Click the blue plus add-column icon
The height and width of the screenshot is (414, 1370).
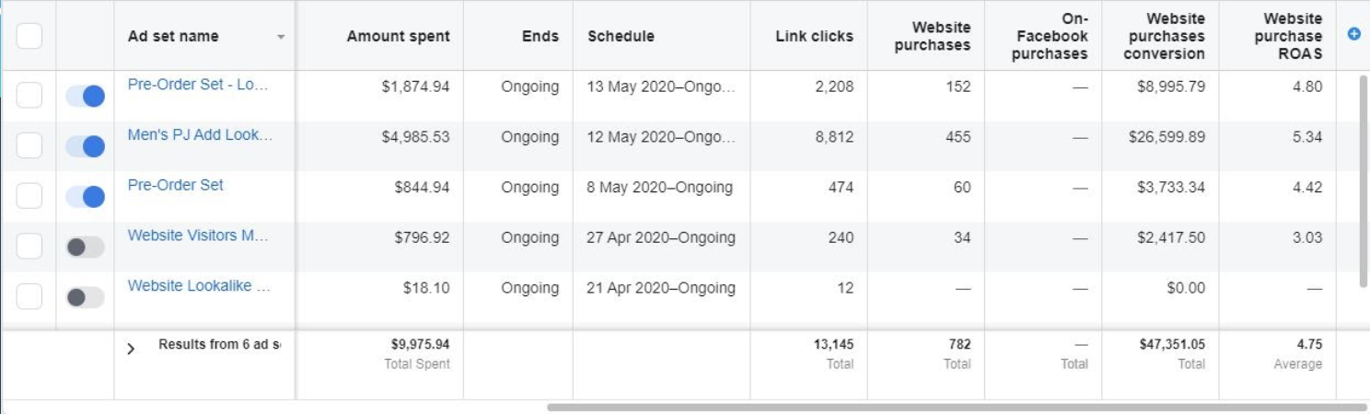(1353, 35)
